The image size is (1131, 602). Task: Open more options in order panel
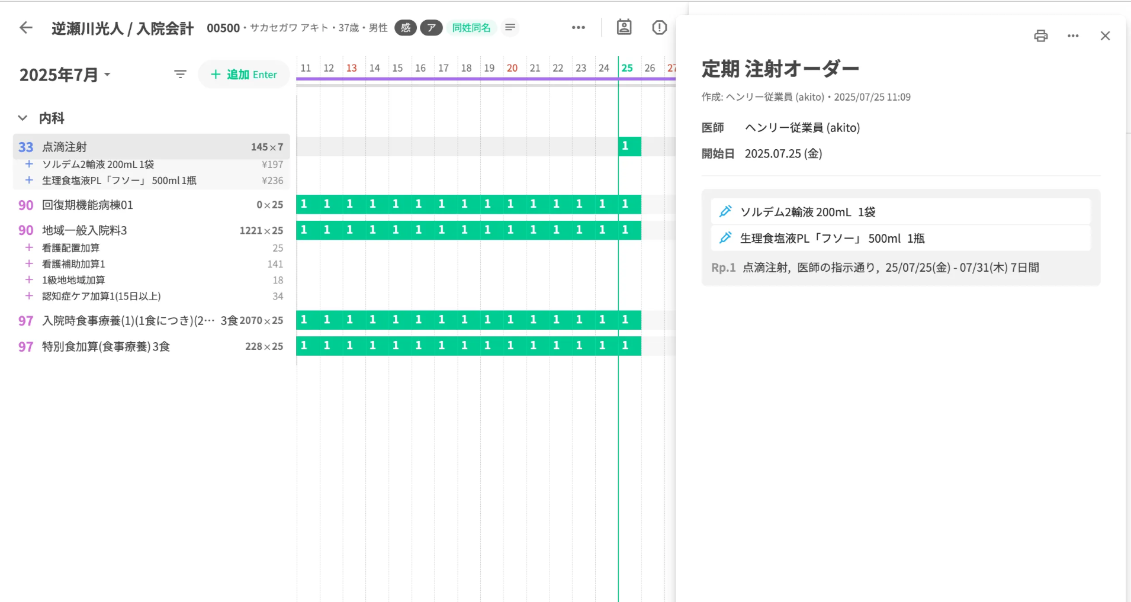click(1073, 36)
